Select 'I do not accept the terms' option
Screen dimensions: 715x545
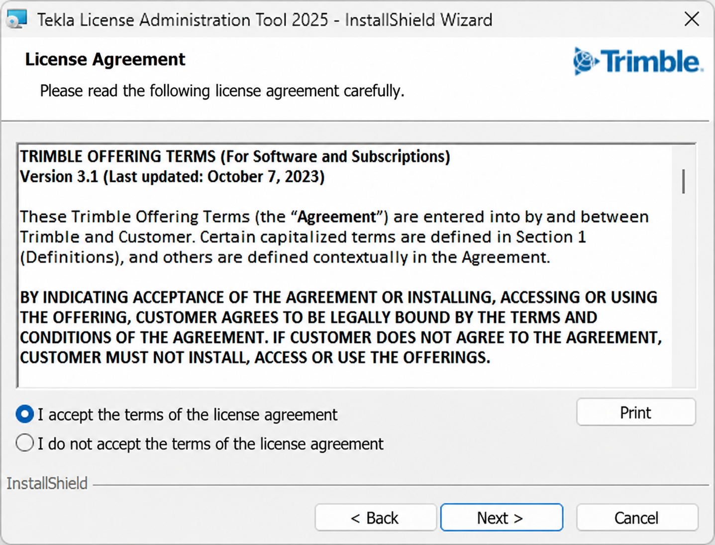[x=24, y=443]
